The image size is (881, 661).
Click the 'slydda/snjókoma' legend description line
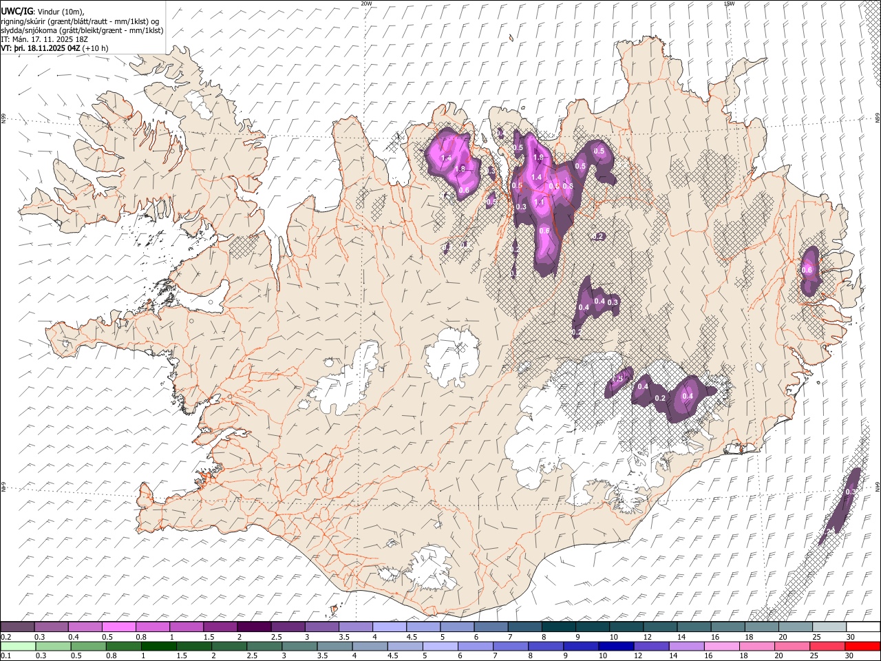[82, 30]
